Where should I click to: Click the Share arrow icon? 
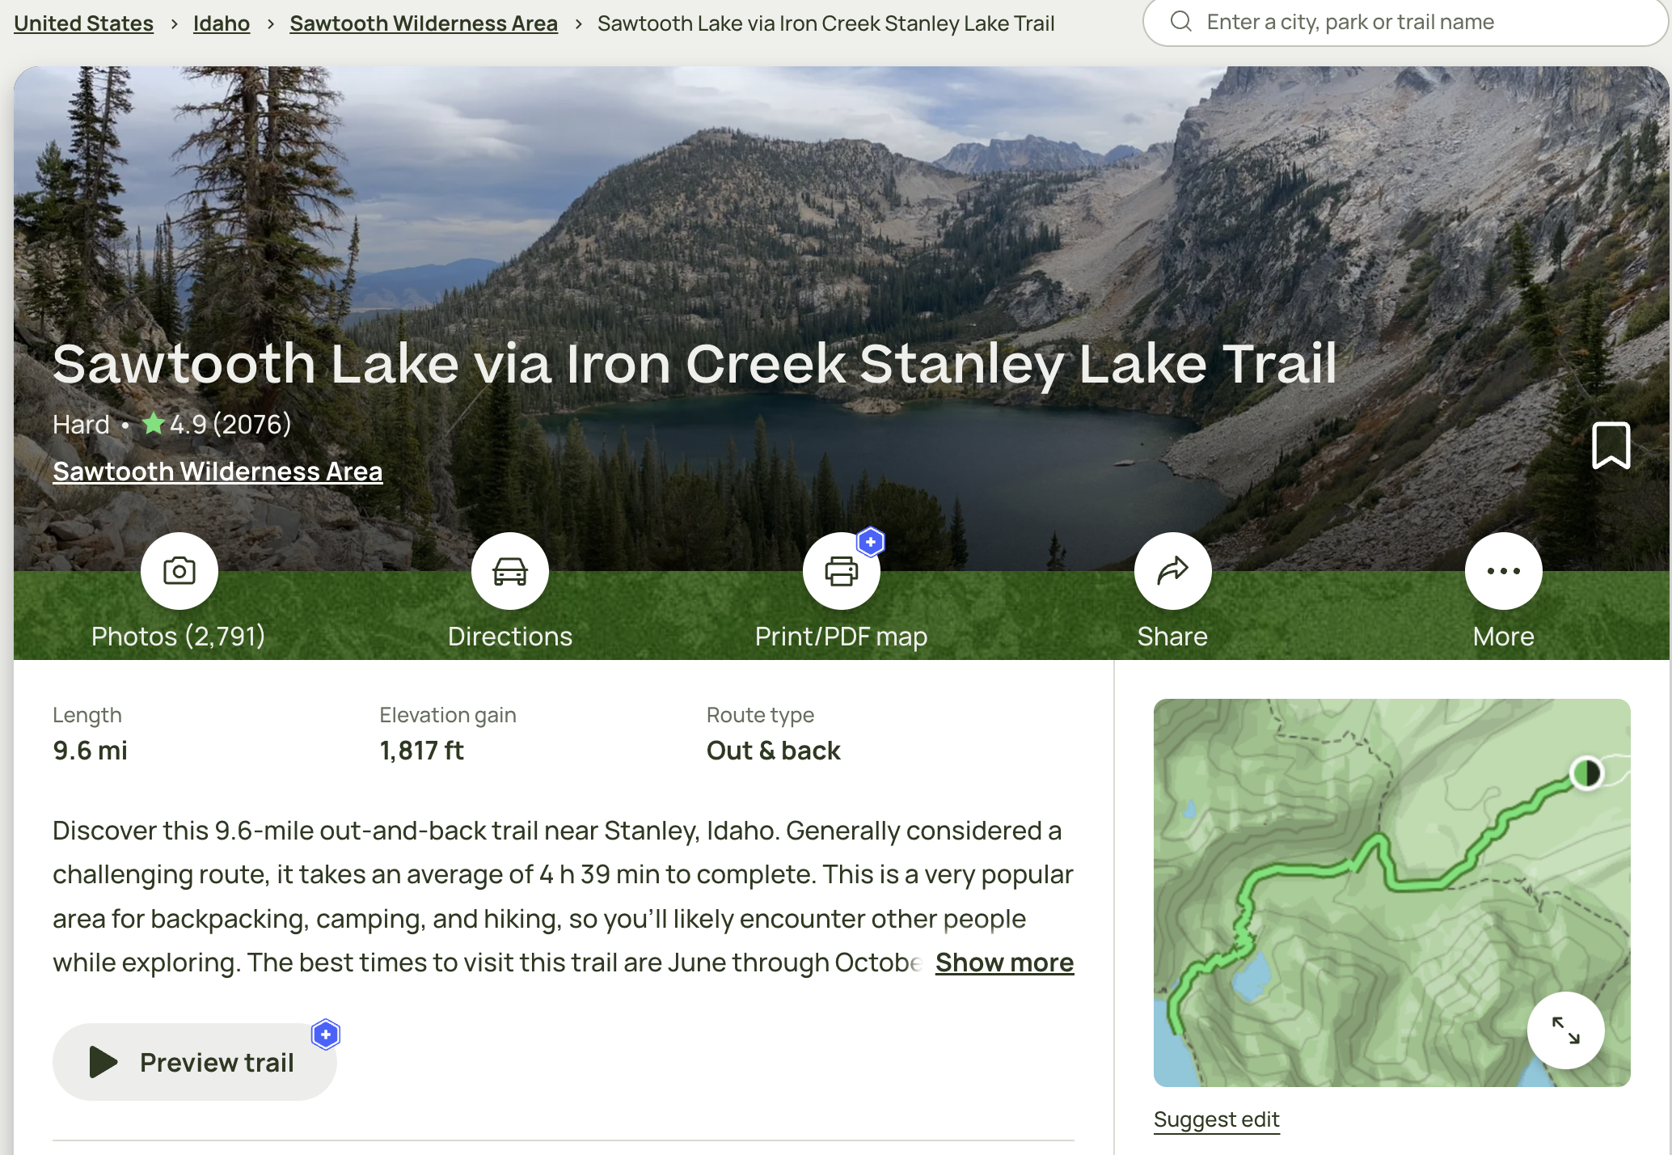pos(1172,571)
